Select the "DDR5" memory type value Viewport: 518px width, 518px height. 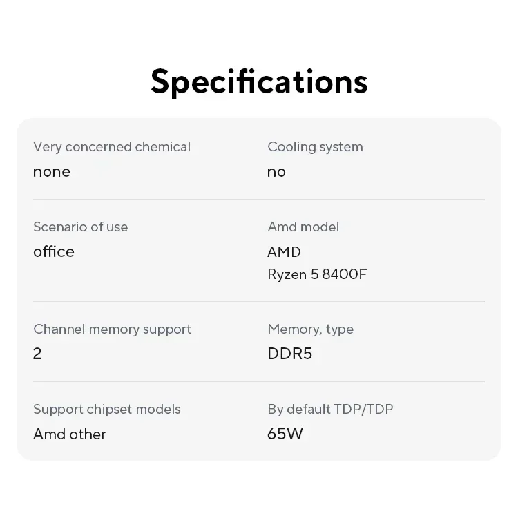pyautogui.click(x=289, y=354)
